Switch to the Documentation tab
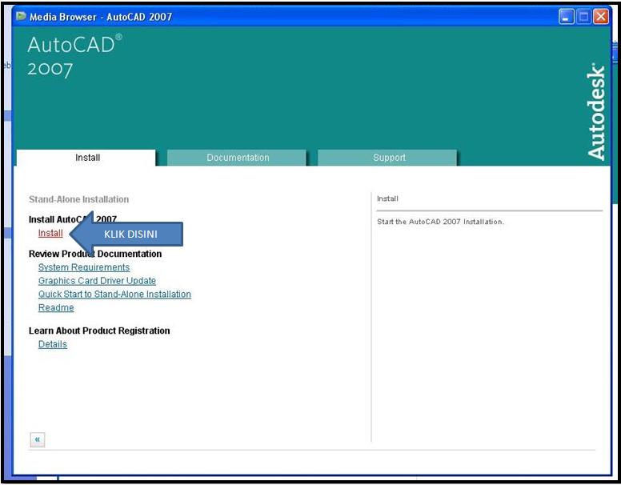 237,158
